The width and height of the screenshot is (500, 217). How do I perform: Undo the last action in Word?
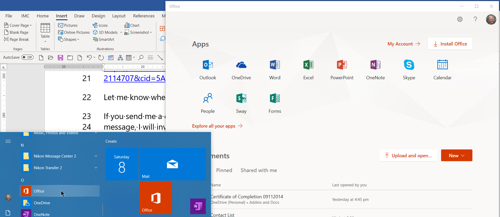point(89,57)
